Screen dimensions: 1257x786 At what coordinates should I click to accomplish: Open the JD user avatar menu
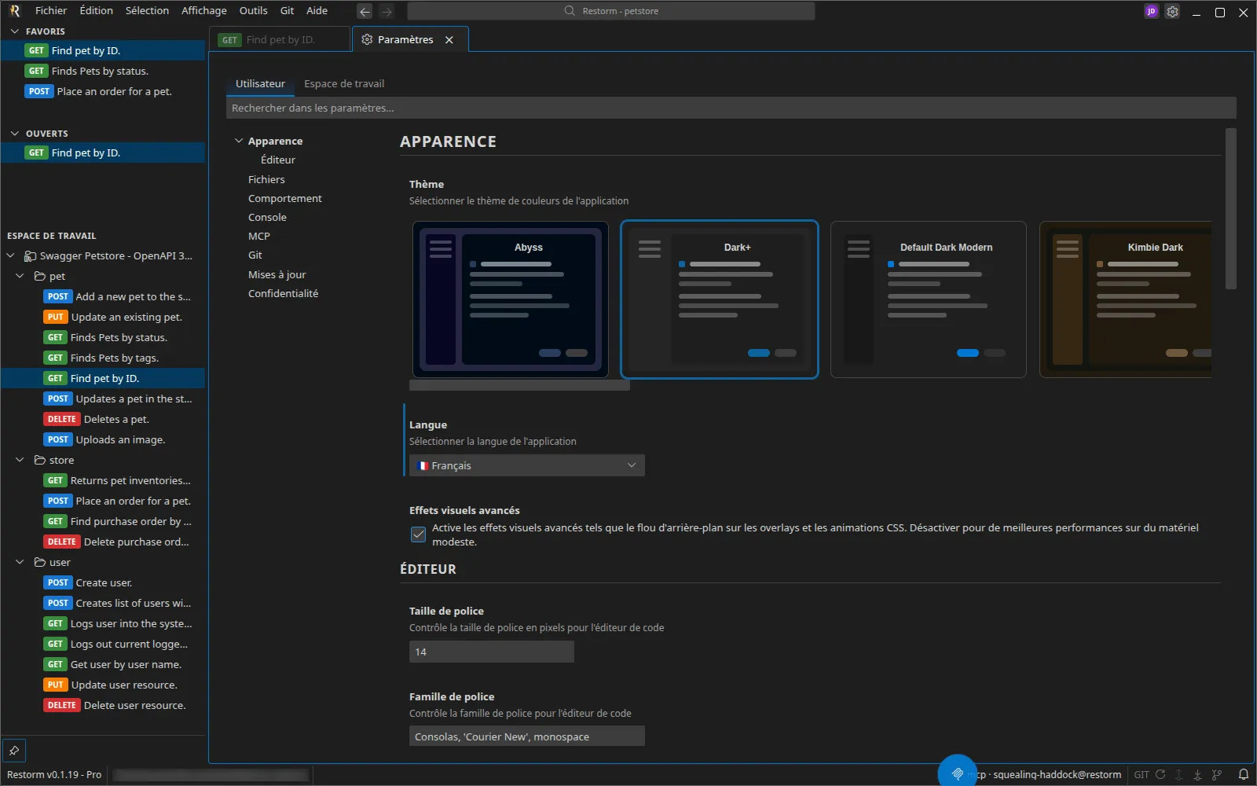[1151, 11]
